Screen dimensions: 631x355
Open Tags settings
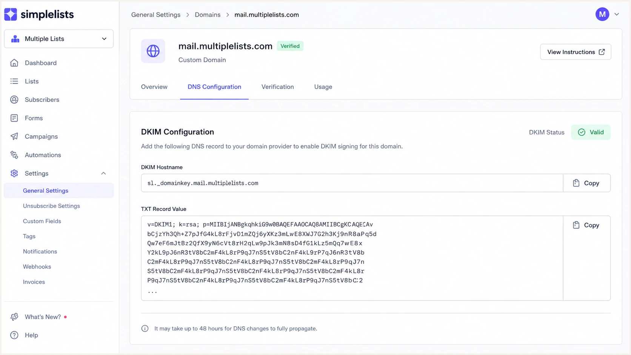29,236
